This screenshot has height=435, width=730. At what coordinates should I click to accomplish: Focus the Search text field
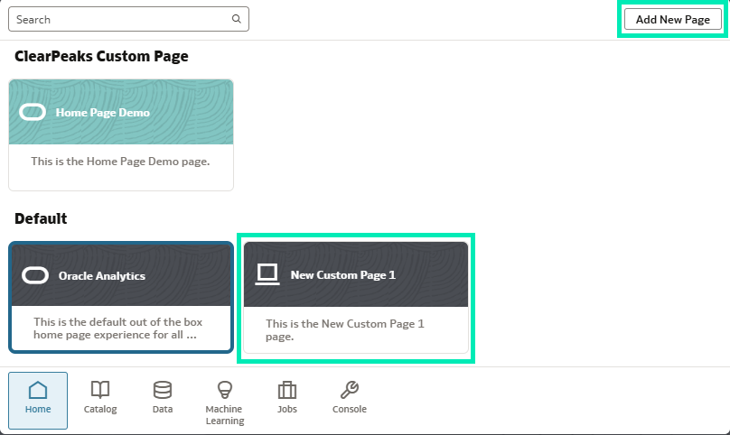[117, 19]
